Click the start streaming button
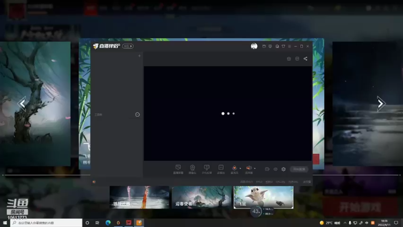The image size is (403, 227). click(299, 169)
